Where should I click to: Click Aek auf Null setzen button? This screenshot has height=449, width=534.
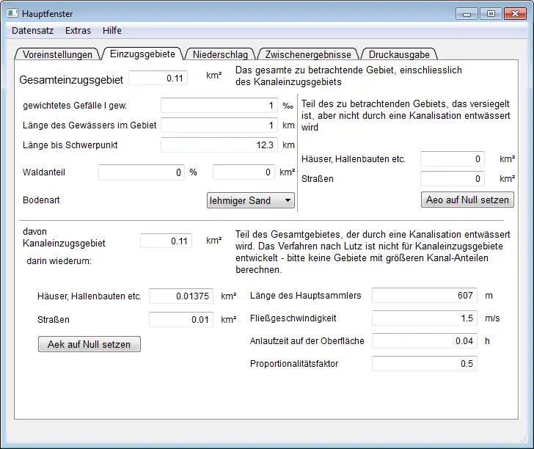click(x=89, y=344)
